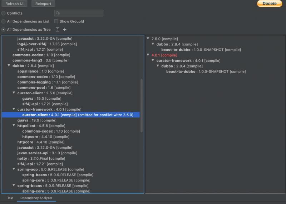Click the Refresh UI button
This screenshot has height=204, width=286.
[14, 4]
